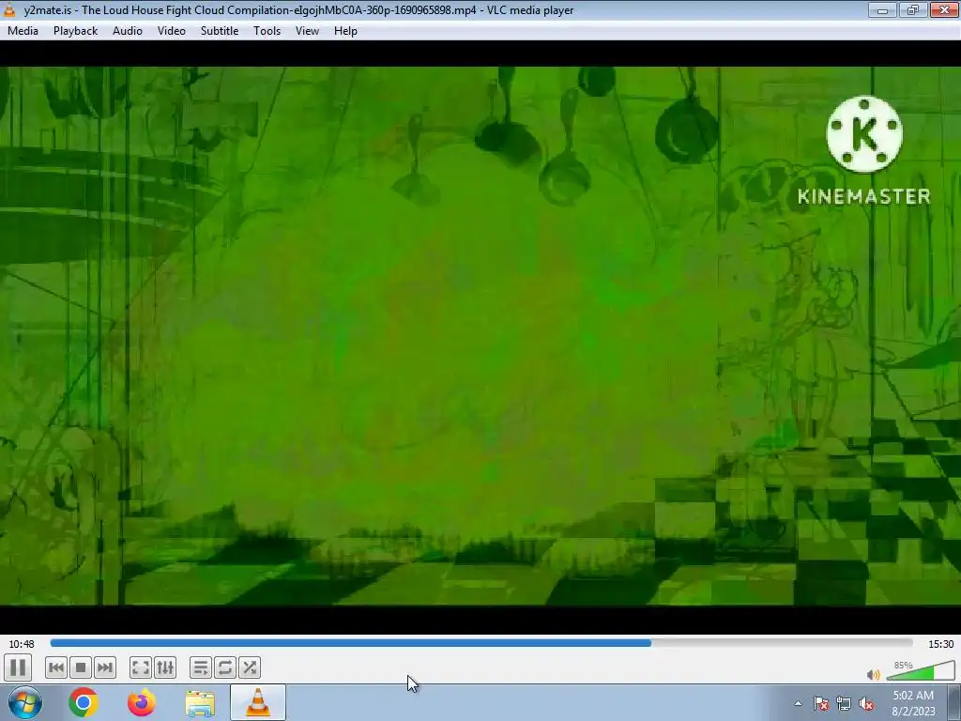Show the playlist panel
The image size is (961, 721).
pos(200,667)
